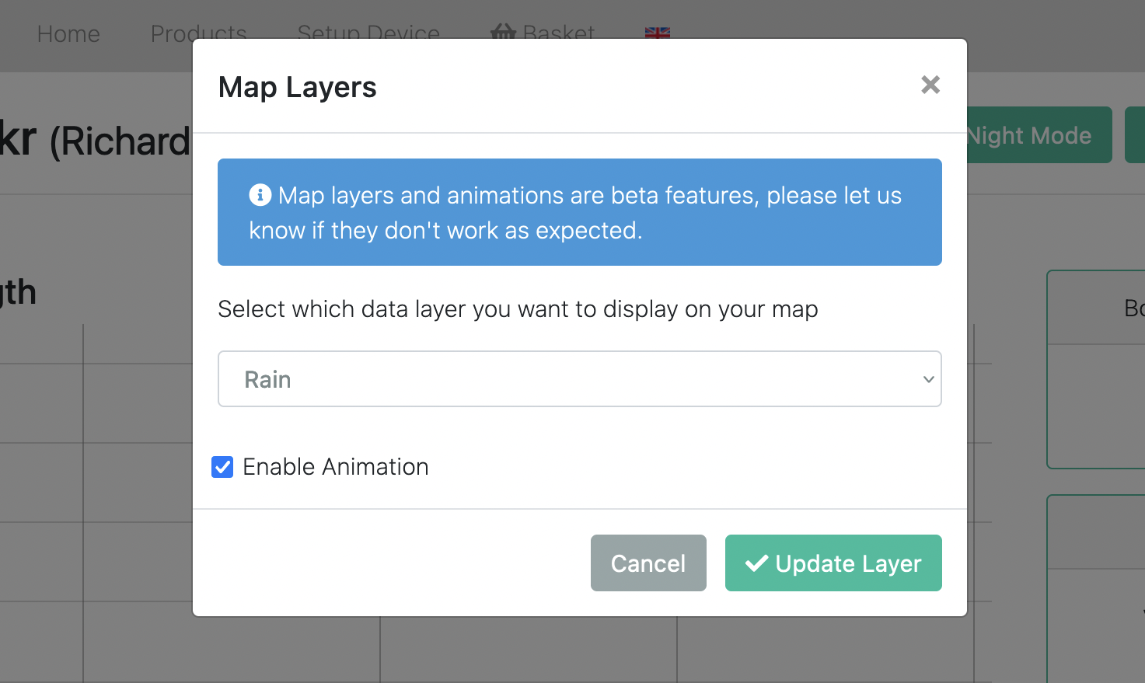Viewport: 1145px width, 683px height.
Task: Click the dropdown chevron arrow beside Rain
Action: coord(928,379)
